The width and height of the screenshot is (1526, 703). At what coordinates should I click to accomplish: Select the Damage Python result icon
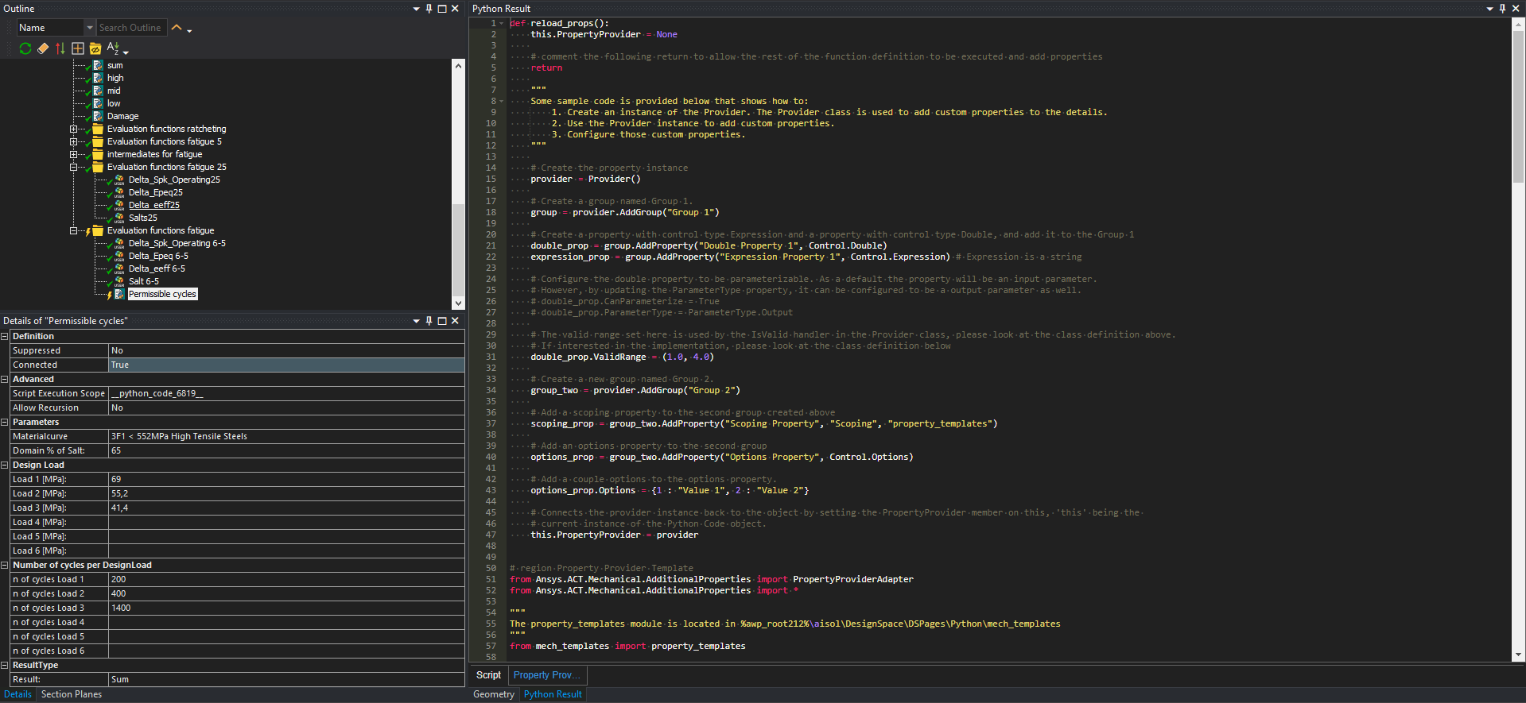click(98, 116)
